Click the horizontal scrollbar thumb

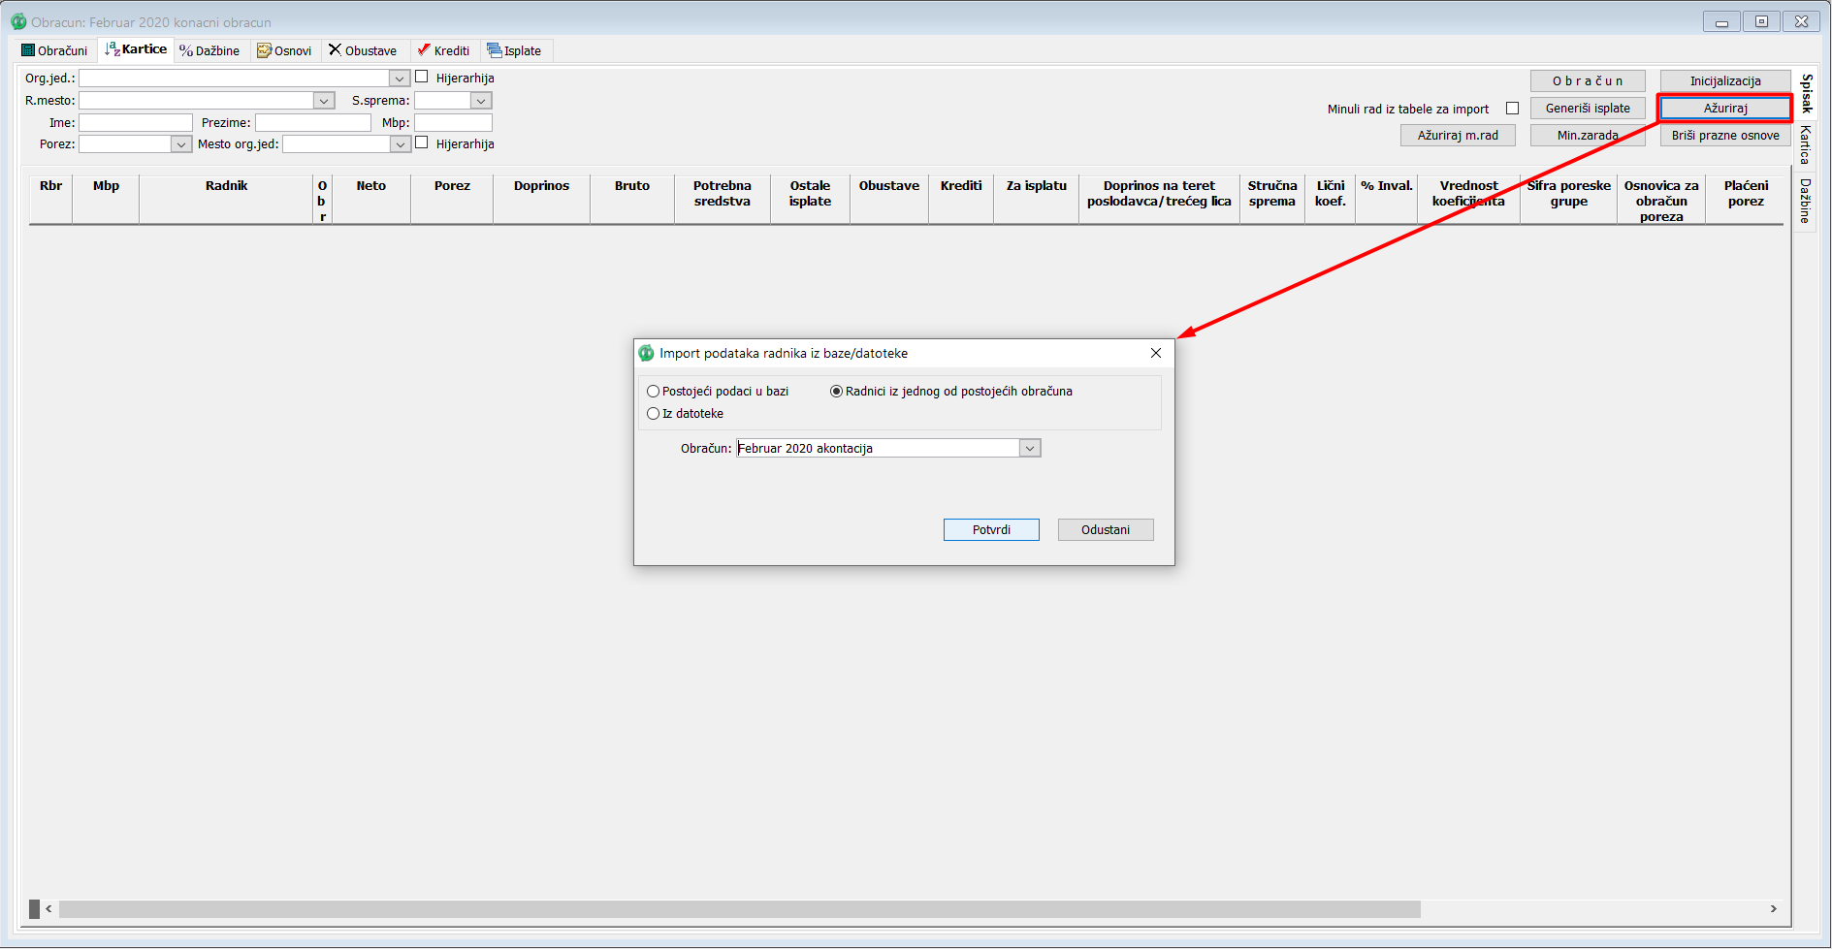point(739,909)
